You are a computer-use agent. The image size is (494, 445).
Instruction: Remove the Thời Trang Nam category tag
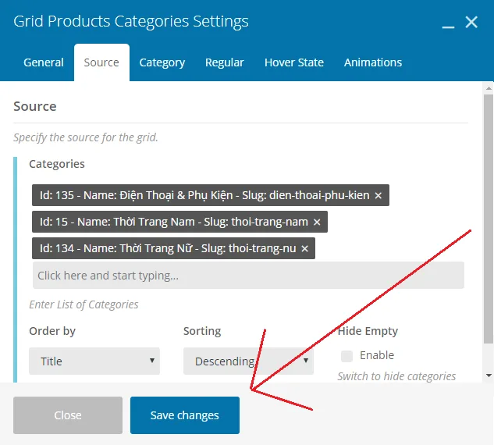point(317,222)
